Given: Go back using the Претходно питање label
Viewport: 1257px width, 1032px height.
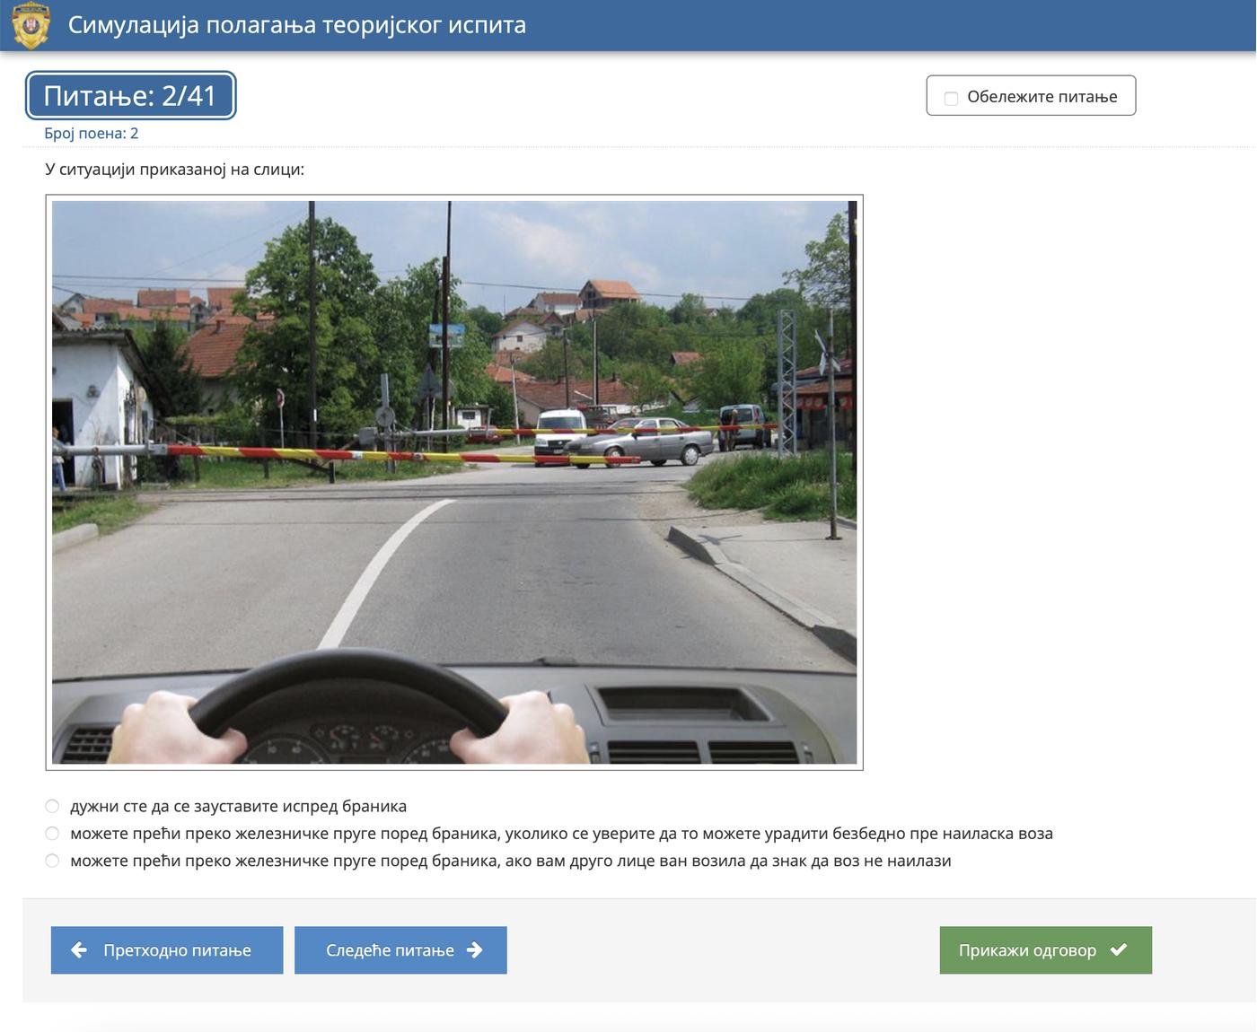Looking at the screenshot, I should [x=177, y=950].
